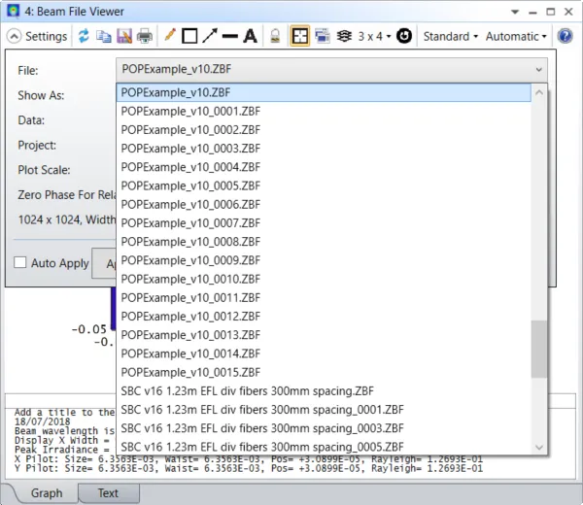Select the text annotation A tool
Screen dimensions: 583x505
[x=251, y=36]
